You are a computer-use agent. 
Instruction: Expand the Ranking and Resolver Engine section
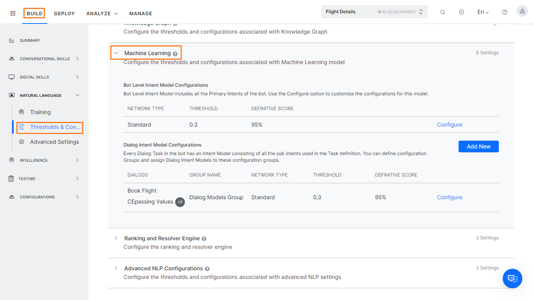[116, 238]
